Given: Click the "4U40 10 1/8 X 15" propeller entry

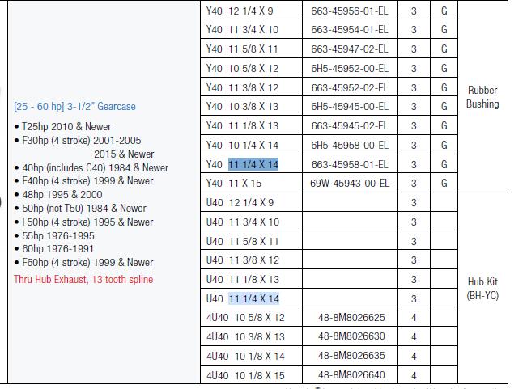Looking at the screenshot, I should [245, 375].
